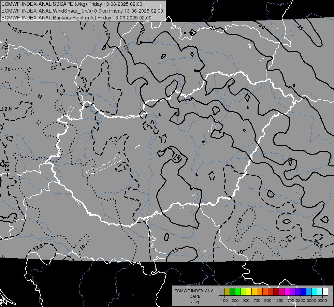Click legend label ECMWF-INDEX-ANAL in color key
Screen dimensions: 334x307
tap(195, 291)
